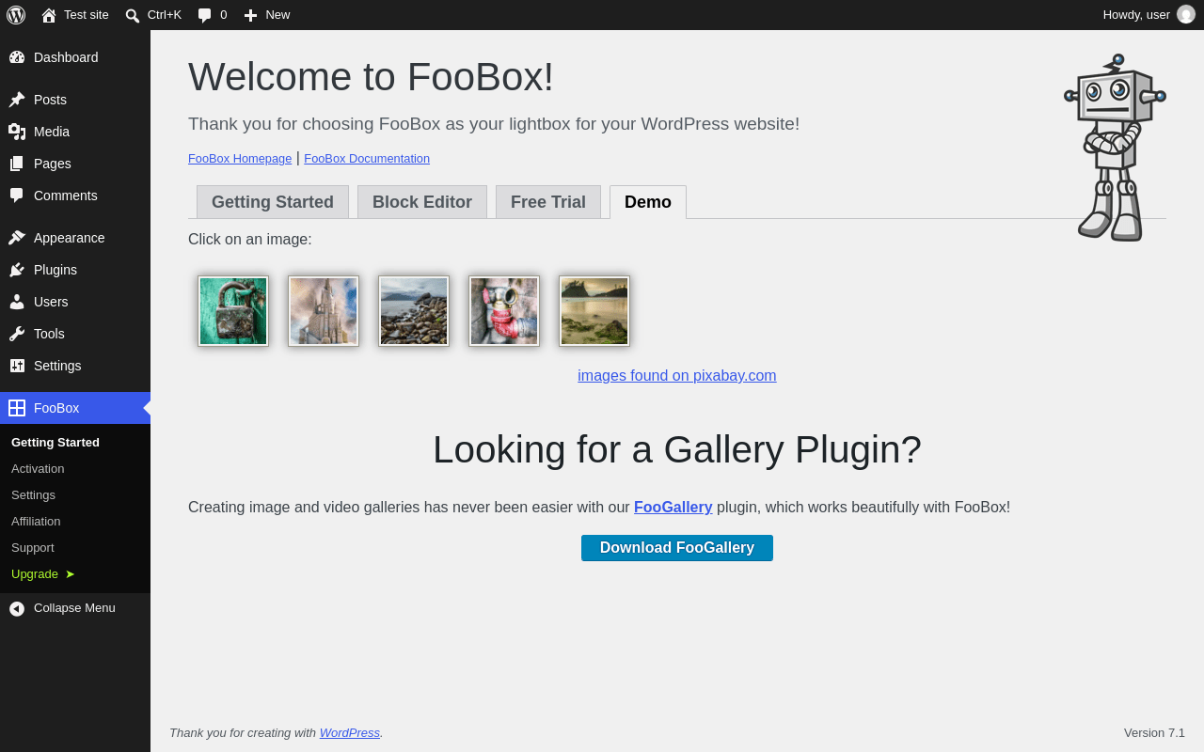Open Affiliation in the FooBox submenu
The image size is (1204, 752).
pyautogui.click(x=36, y=522)
